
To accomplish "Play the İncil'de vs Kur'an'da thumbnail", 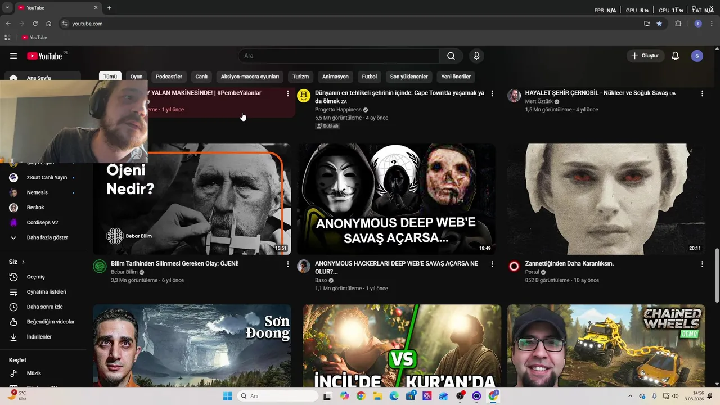I will (x=402, y=345).
